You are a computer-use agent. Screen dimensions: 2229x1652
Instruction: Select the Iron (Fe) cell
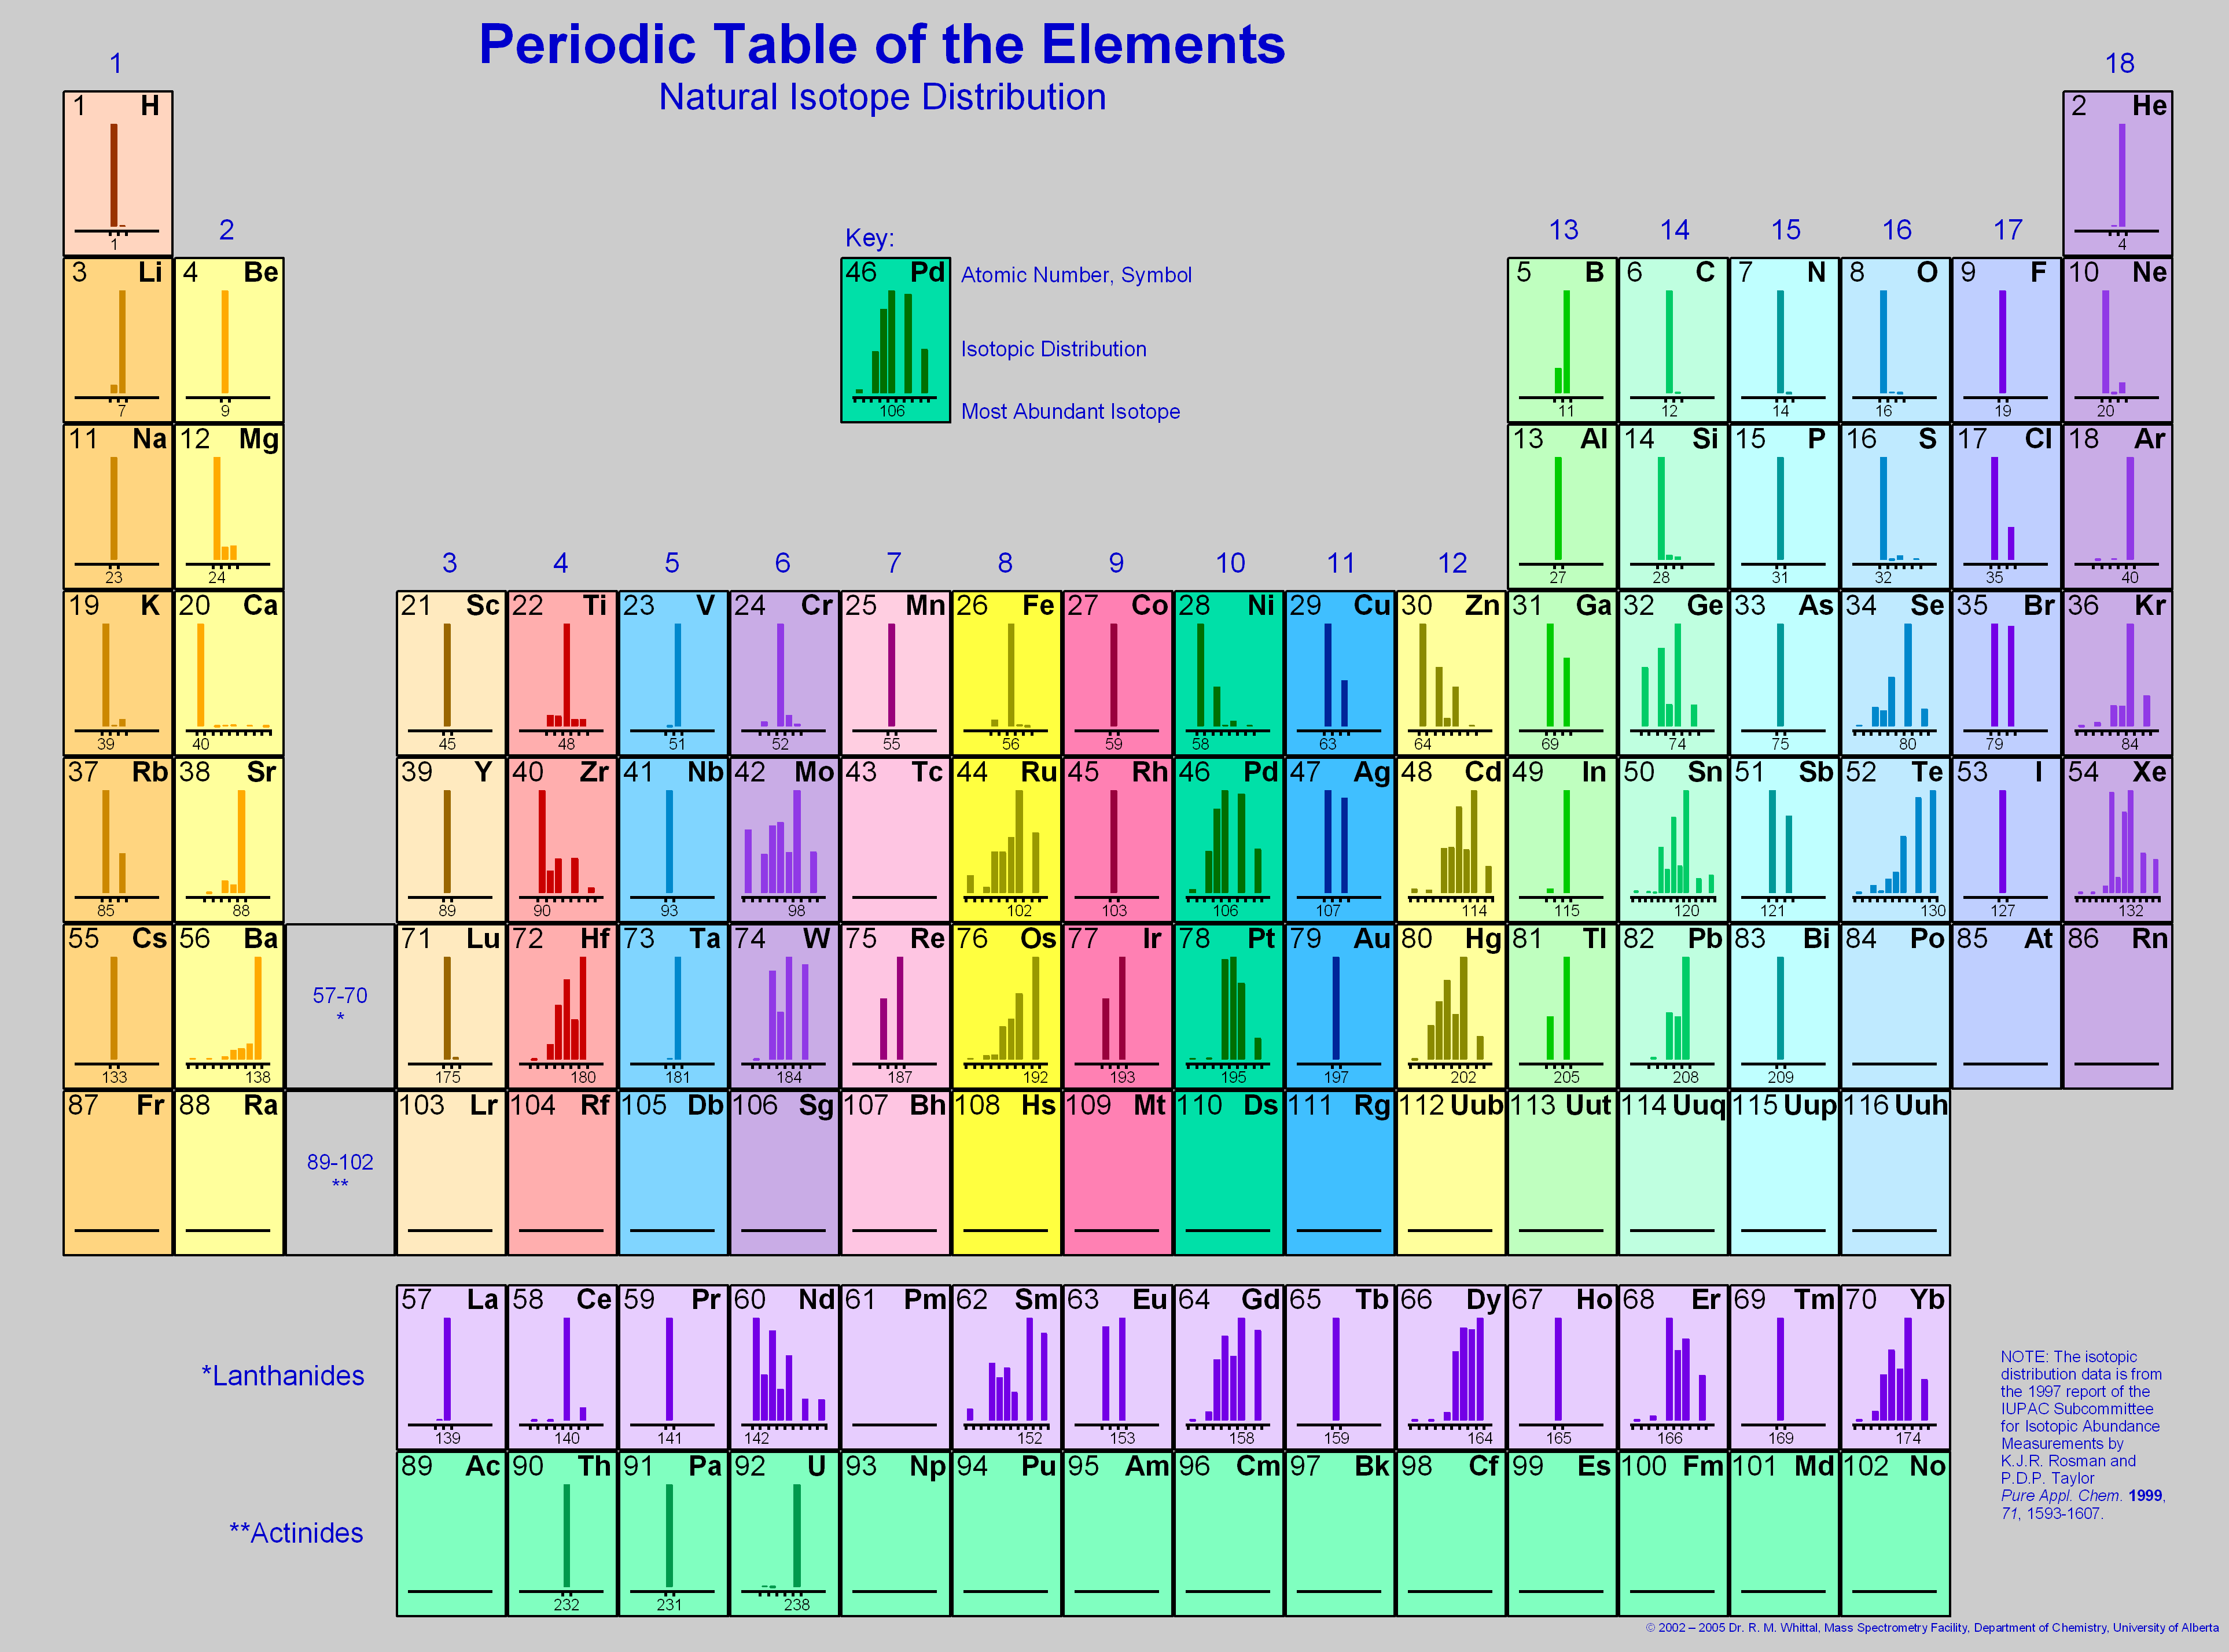click(x=1006, y=673)
